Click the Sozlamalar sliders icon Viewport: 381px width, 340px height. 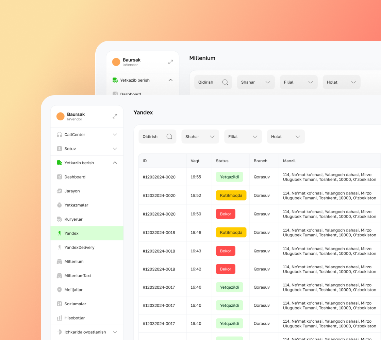tap(59, 304)
